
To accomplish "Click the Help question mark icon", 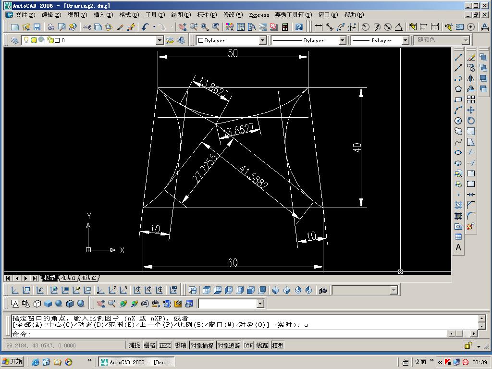I will 299,27.
